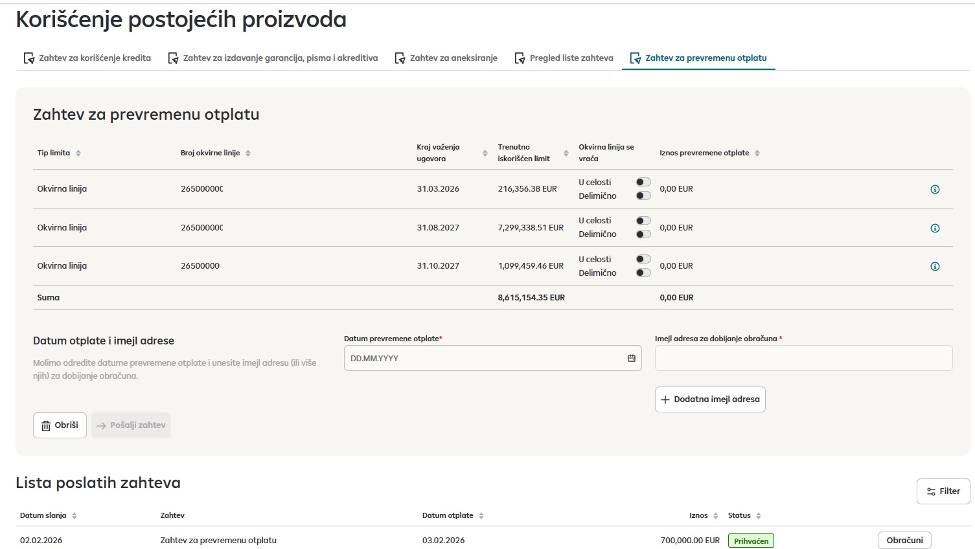This screenshot has height=549, width=975.
Task: Sort by Iznos prevremene otplate
Action: (x=757, y=153)
